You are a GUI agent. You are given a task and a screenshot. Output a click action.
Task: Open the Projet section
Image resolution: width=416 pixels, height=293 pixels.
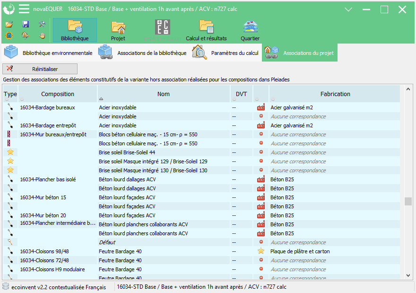(x=118, y=30)
